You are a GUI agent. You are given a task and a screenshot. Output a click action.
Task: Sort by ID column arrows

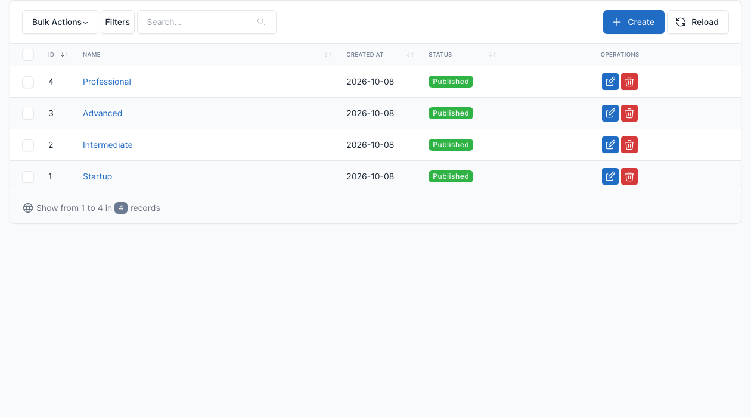click(64, 55)
